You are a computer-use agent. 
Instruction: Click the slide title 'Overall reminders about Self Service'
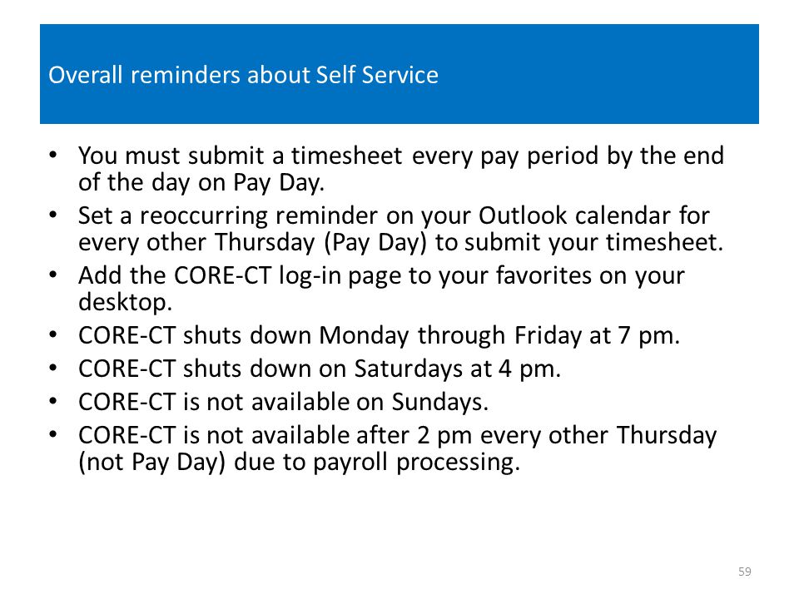click(x=243, y=75)
